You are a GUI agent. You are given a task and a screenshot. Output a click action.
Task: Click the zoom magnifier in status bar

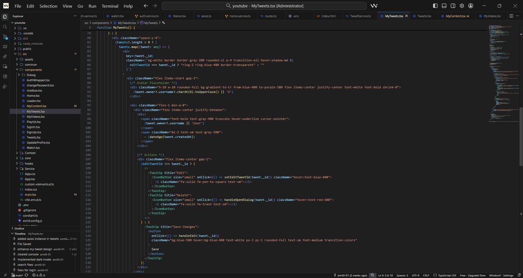[x=372, y=275]
